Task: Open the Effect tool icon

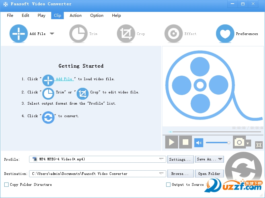Action: coord(173,33)
